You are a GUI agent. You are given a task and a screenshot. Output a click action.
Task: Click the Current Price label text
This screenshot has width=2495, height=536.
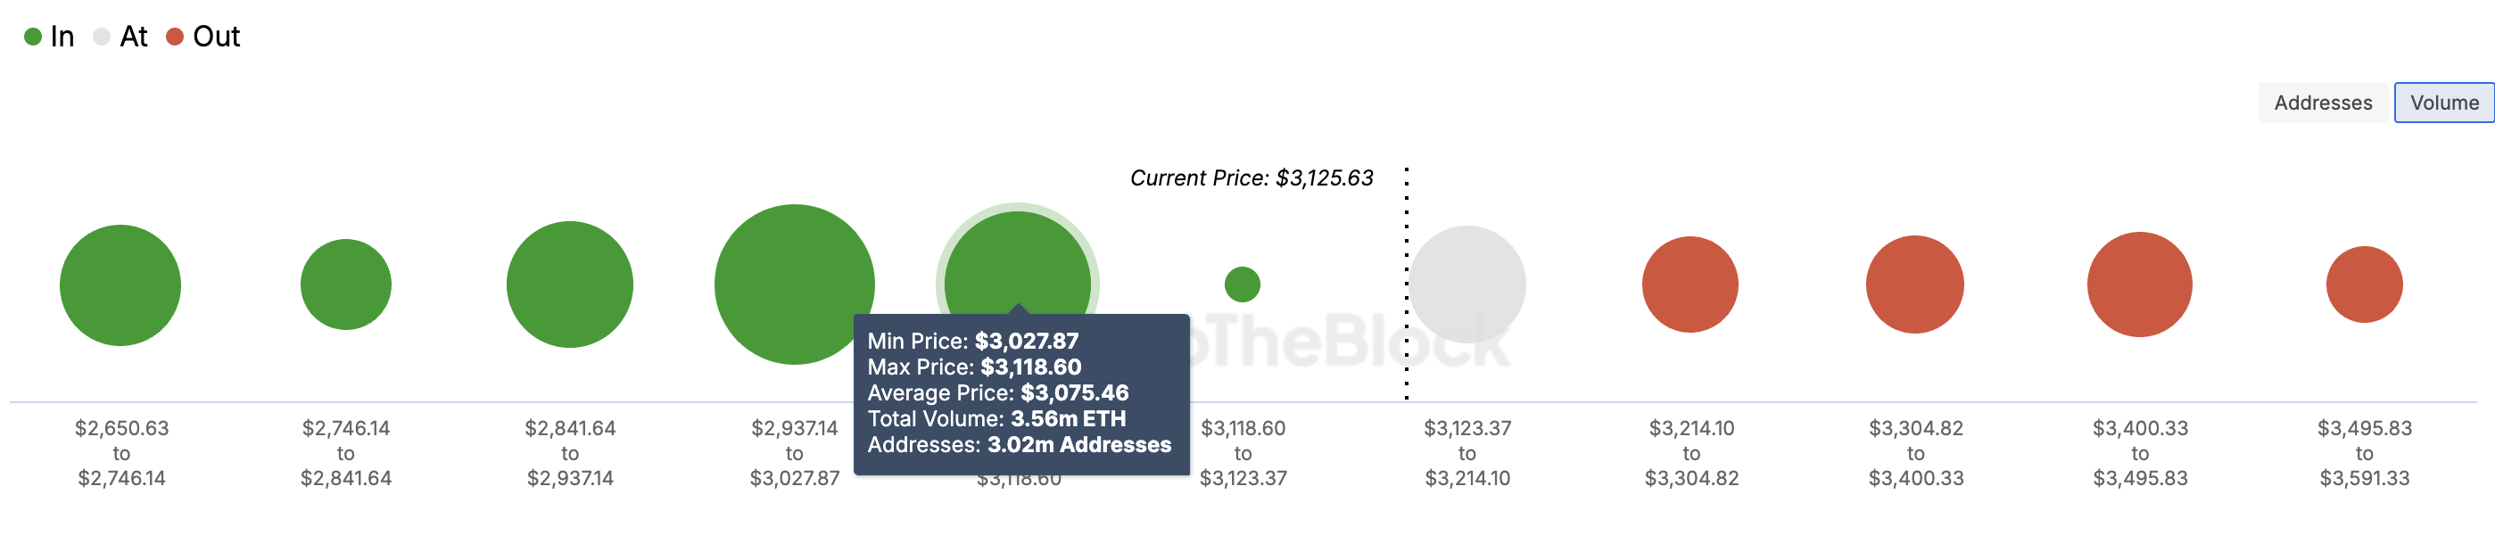[1252, 178]
